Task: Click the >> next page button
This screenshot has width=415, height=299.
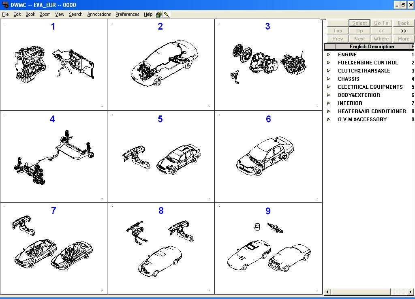Action: (x=403, y=31)
